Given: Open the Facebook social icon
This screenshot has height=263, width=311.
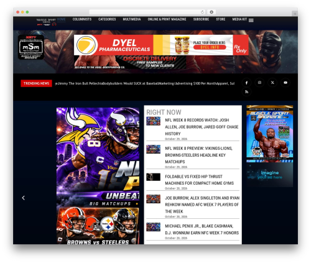Looking at the screenshot, I should pyautogui.click(x=246, y=83).
